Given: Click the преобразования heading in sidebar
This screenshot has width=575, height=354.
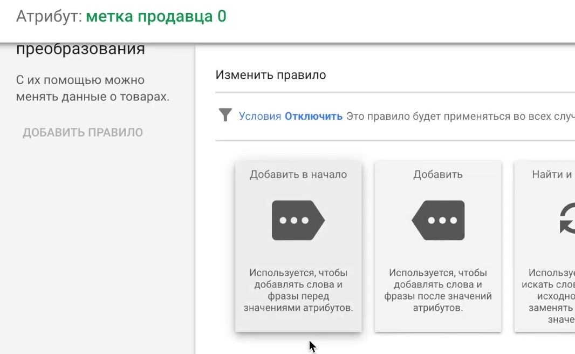Looking at the screenshot, I should click(x=81, y=49).
